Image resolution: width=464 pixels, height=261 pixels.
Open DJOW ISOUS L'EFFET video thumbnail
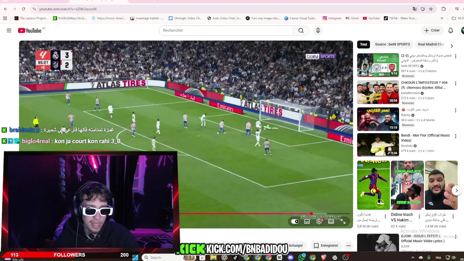[x=378, y=243]
